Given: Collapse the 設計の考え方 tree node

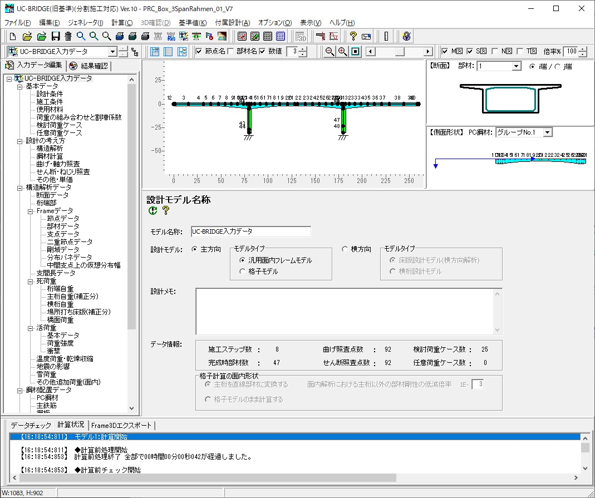Looking at the screenshot, I should (19, 141).
